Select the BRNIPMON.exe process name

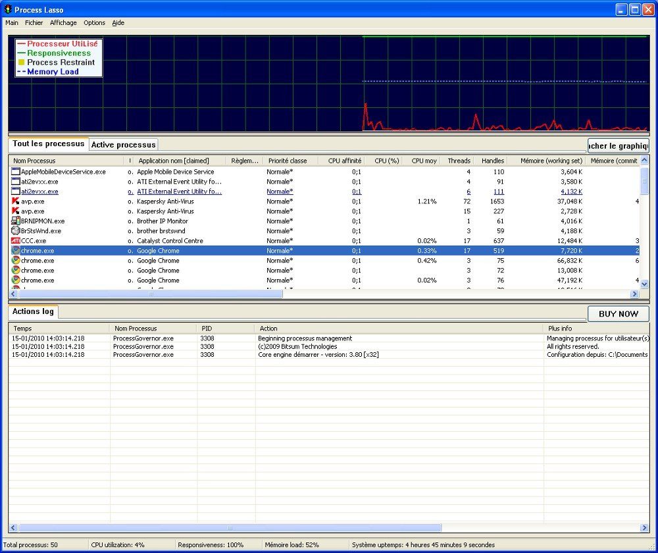(43, 221)
